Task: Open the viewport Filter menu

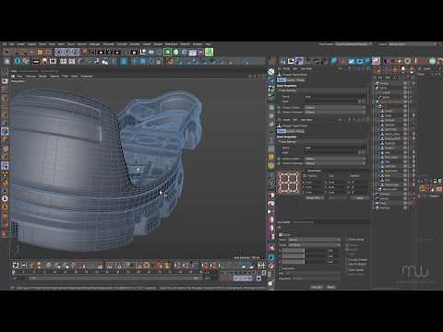Action: [x=65, y=76]
